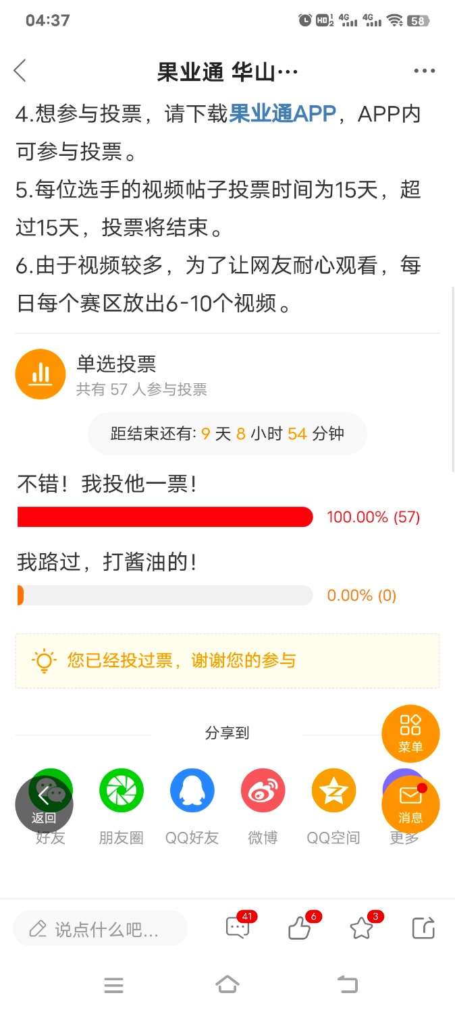Tap the 说点什么吧 comment input field
The width and height of the screenshot is (455, 1012).
[101, 929]
